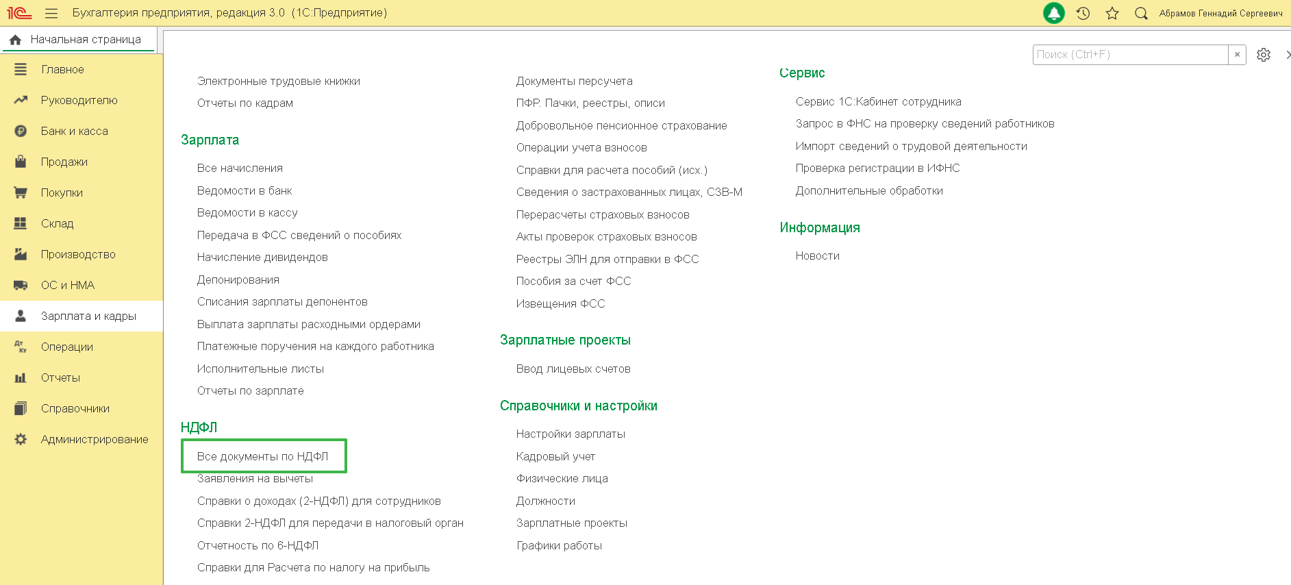
Task: Open Отчеты по зарплате
Action: coord(251,390)
